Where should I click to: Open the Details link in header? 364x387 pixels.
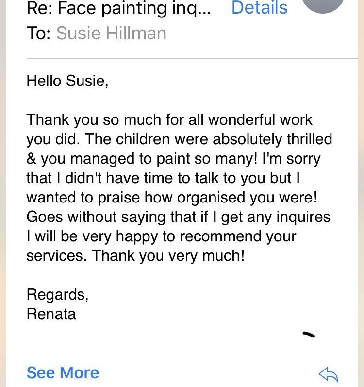260,7
